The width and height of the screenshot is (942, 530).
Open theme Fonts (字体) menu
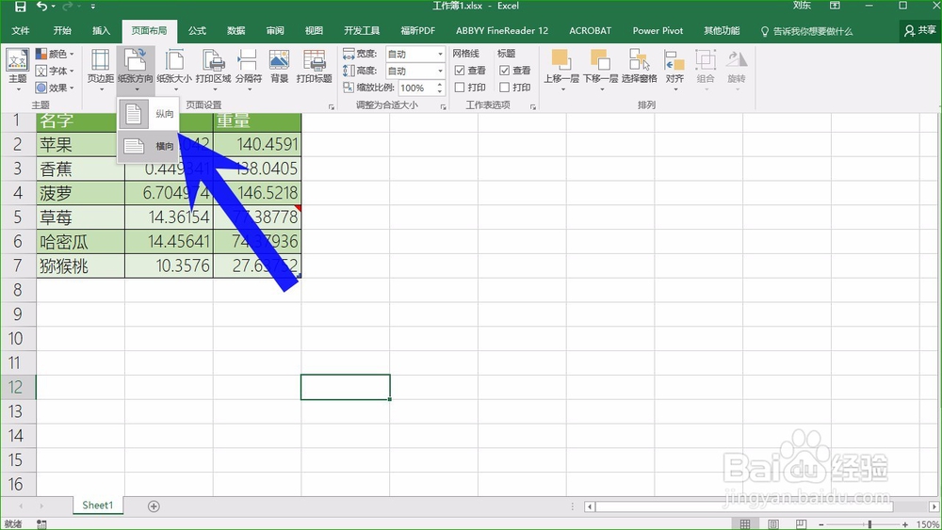coord(55,71)
